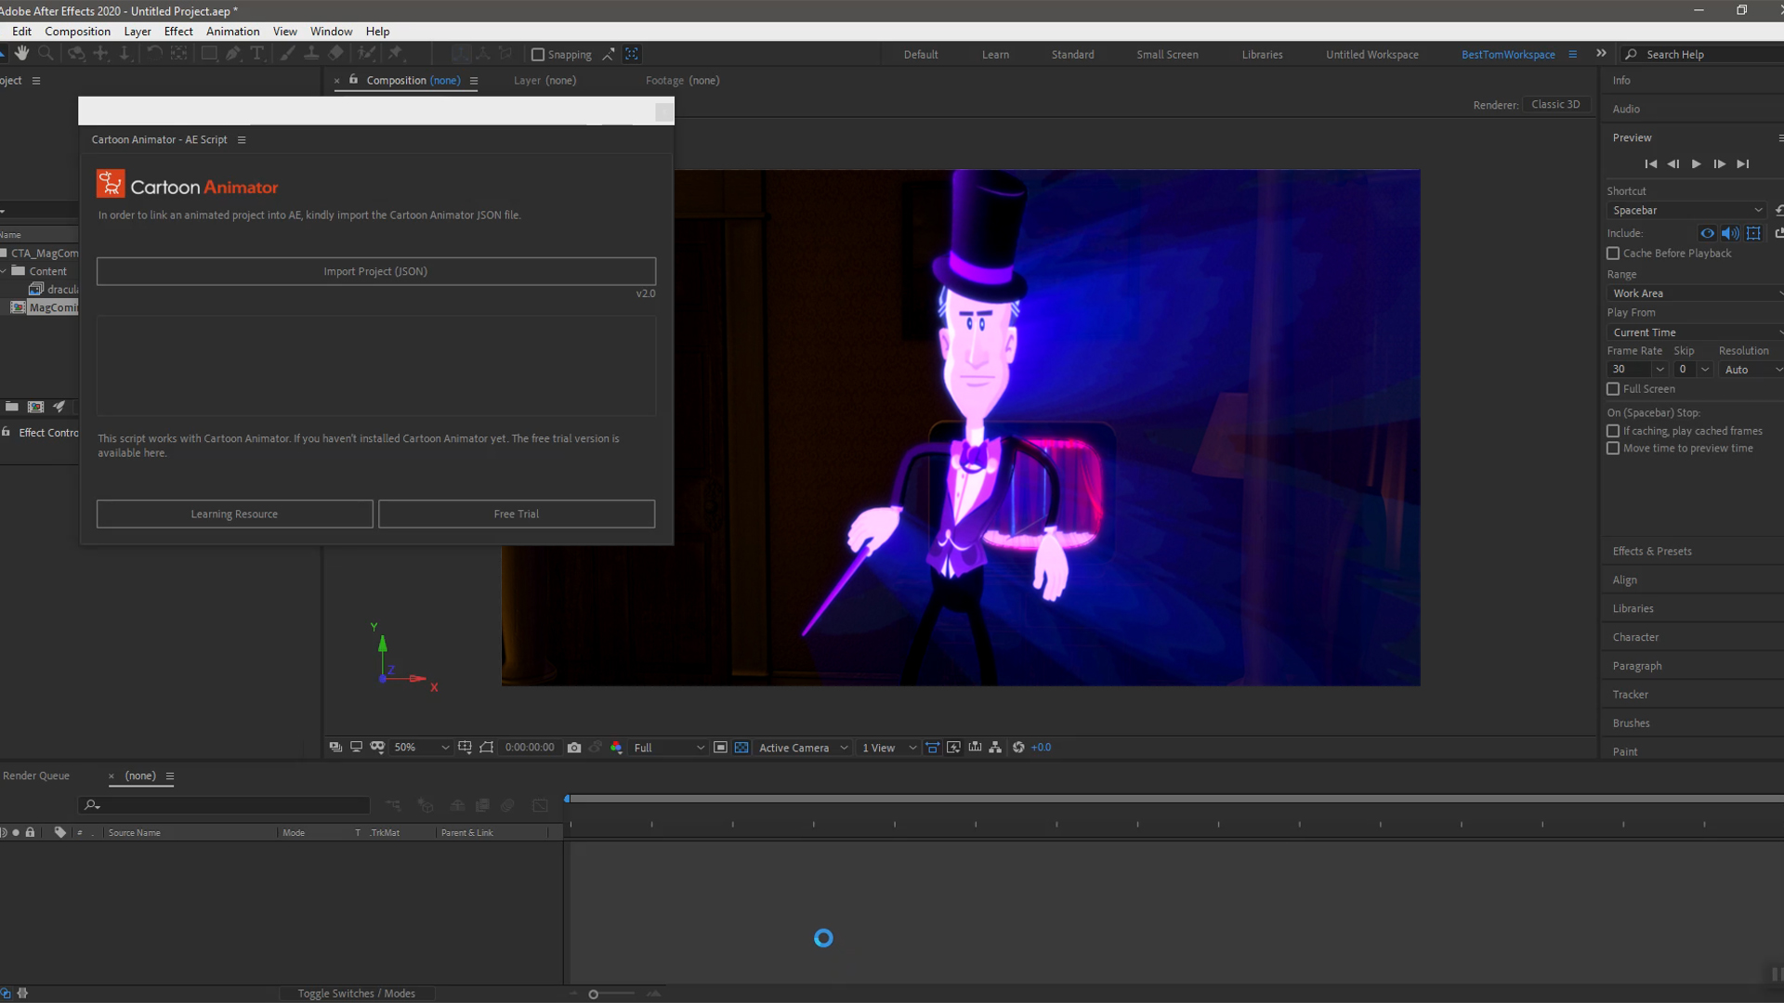Open the Composition menu
1784x1003 pixels.
[x=77, y=32]
